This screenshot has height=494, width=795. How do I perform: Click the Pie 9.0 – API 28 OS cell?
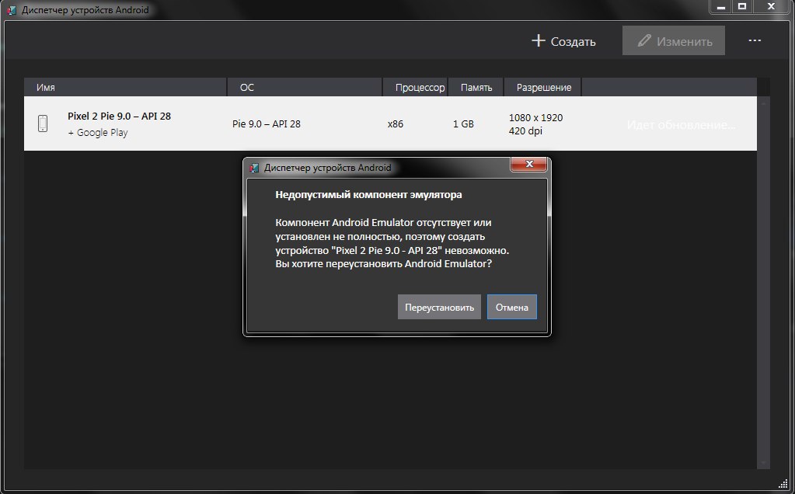tap(267, 124)
